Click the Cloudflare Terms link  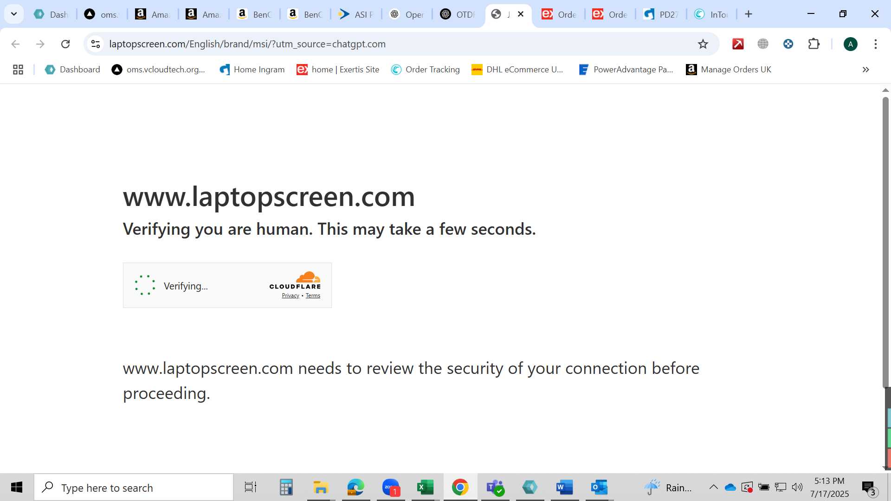[x=313, y=295]
